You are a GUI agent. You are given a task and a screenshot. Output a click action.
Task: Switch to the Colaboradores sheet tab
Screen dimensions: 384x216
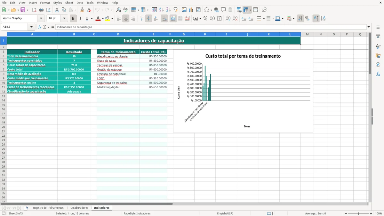[79, 208]
